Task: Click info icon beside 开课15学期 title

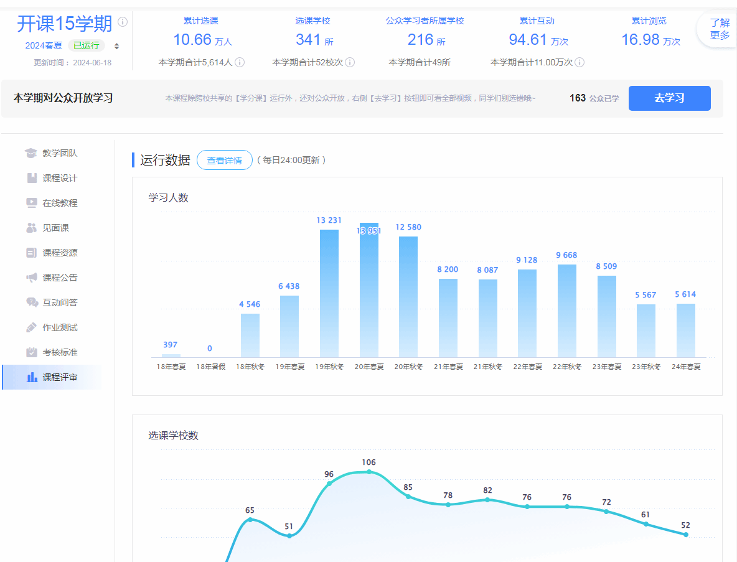Action: coord(123,22)
